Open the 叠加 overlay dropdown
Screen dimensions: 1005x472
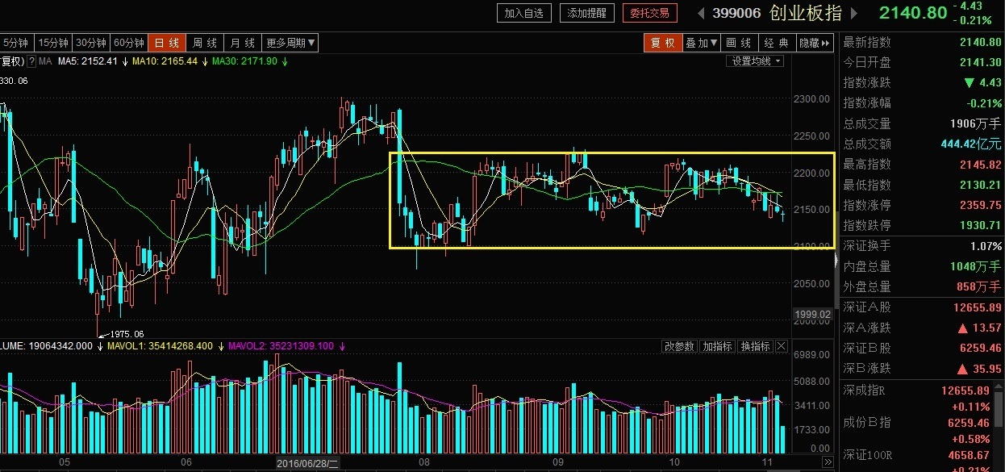702,43
